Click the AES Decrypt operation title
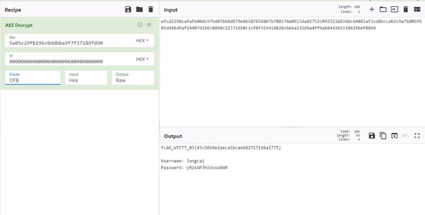 [x=19, y=25]
